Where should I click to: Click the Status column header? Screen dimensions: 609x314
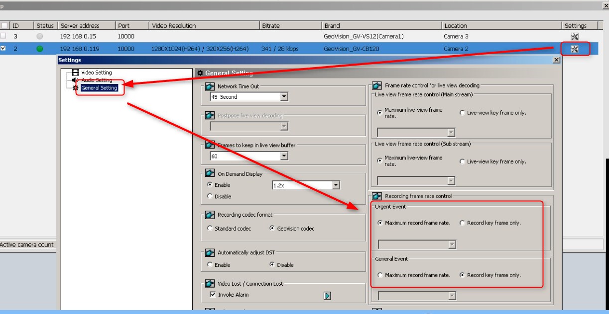tap(45, 26)
